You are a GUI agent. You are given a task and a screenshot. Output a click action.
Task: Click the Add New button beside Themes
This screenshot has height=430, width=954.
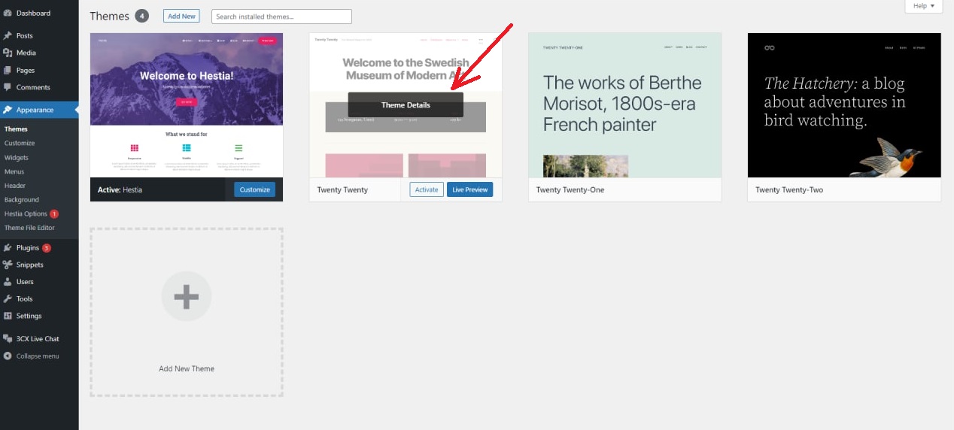(x=181, y=16)
